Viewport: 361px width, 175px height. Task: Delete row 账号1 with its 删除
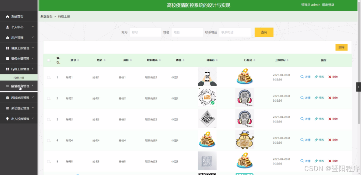point(333,77)
